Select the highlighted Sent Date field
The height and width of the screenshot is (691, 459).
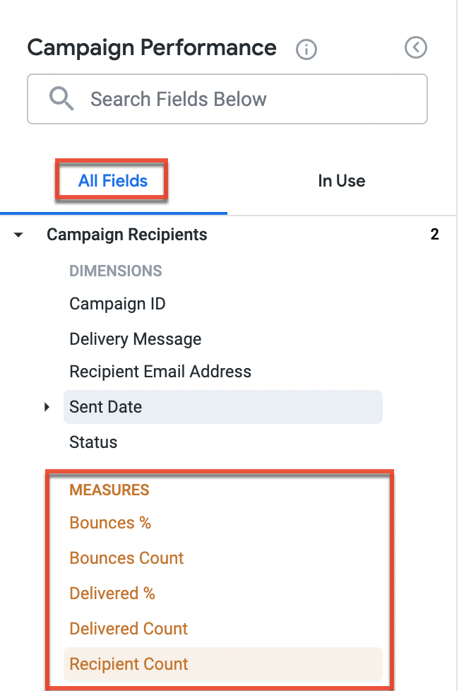coord(105,406)
